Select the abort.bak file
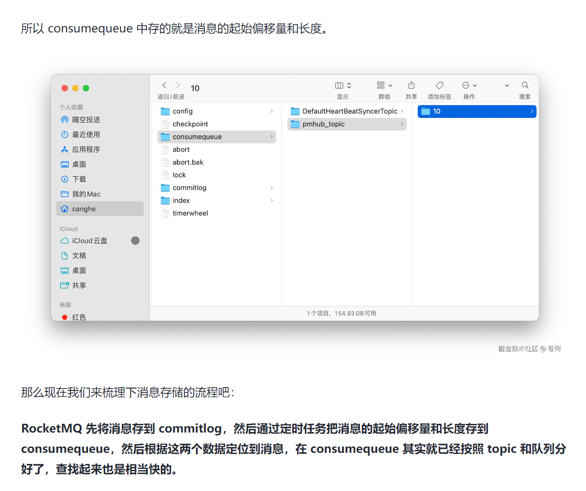 [x=216, y=162]
